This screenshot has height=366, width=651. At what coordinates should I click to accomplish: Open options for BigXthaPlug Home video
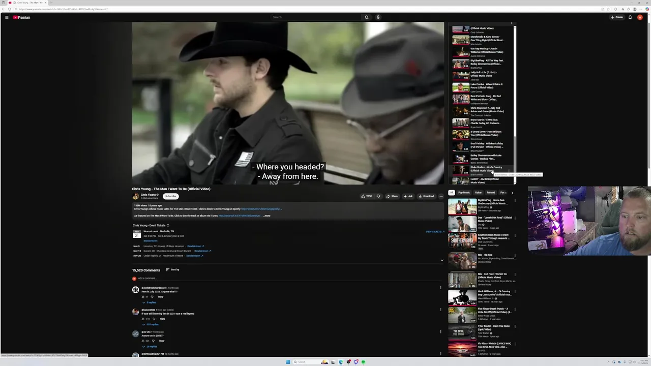tap(515, 201)
